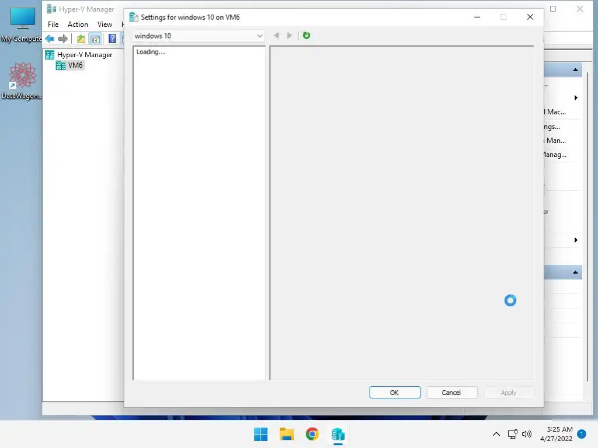Click the blue Back arrow in Hyper-V Manager
Screen dimensions: 598x448
coord(50,38)
